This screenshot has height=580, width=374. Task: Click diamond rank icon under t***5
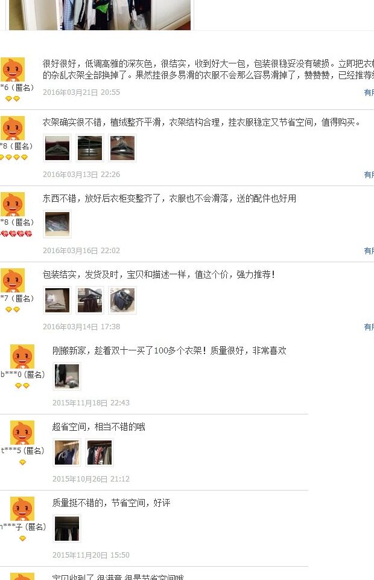[22, 462]
